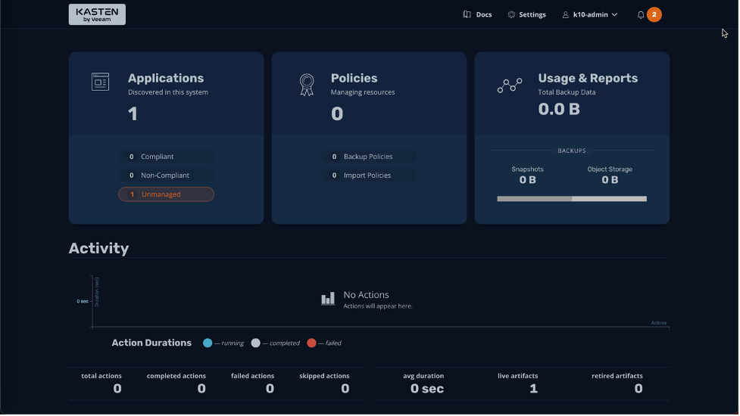Image resolution: width=740 pixels, height=416 pixels.
Task: Click 'Managing resources' subtitle
Action: 364,92
